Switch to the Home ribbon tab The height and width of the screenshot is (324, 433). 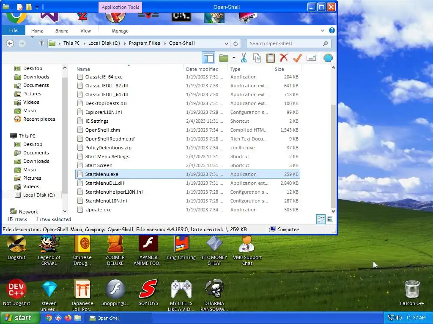(37, 31)
